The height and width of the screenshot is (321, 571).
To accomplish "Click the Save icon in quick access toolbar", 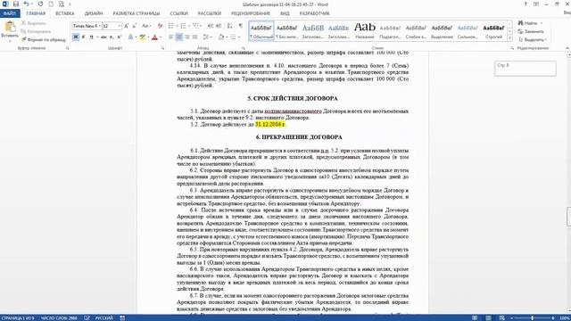I will 16,4.
